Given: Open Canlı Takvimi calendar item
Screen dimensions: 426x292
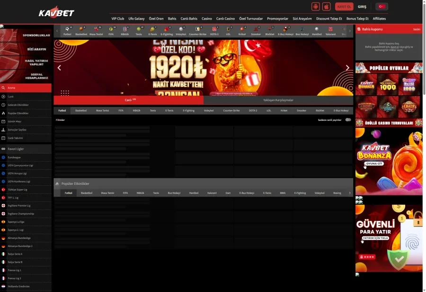Looking at the screenshot, I should click(x=26, y=138).
